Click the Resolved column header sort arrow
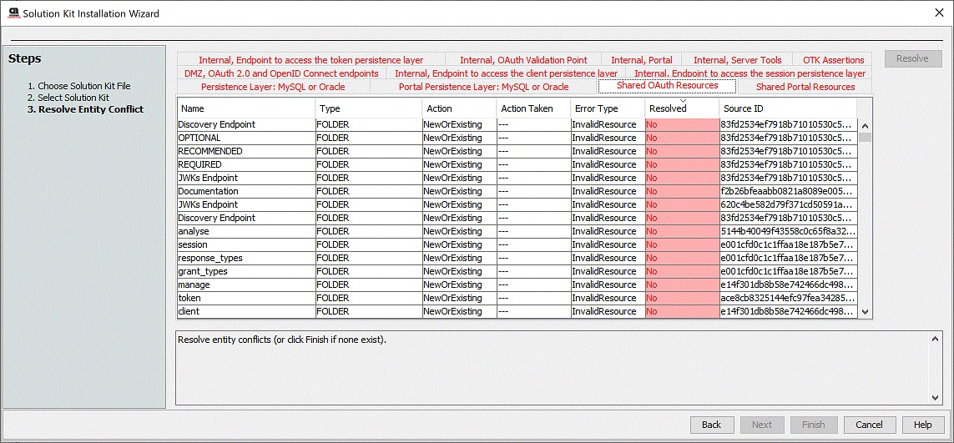The height and width of the screenshot is (443, 954). tap(683, 101)
